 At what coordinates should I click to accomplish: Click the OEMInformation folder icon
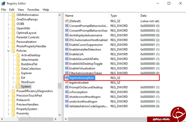coord(13,15)
